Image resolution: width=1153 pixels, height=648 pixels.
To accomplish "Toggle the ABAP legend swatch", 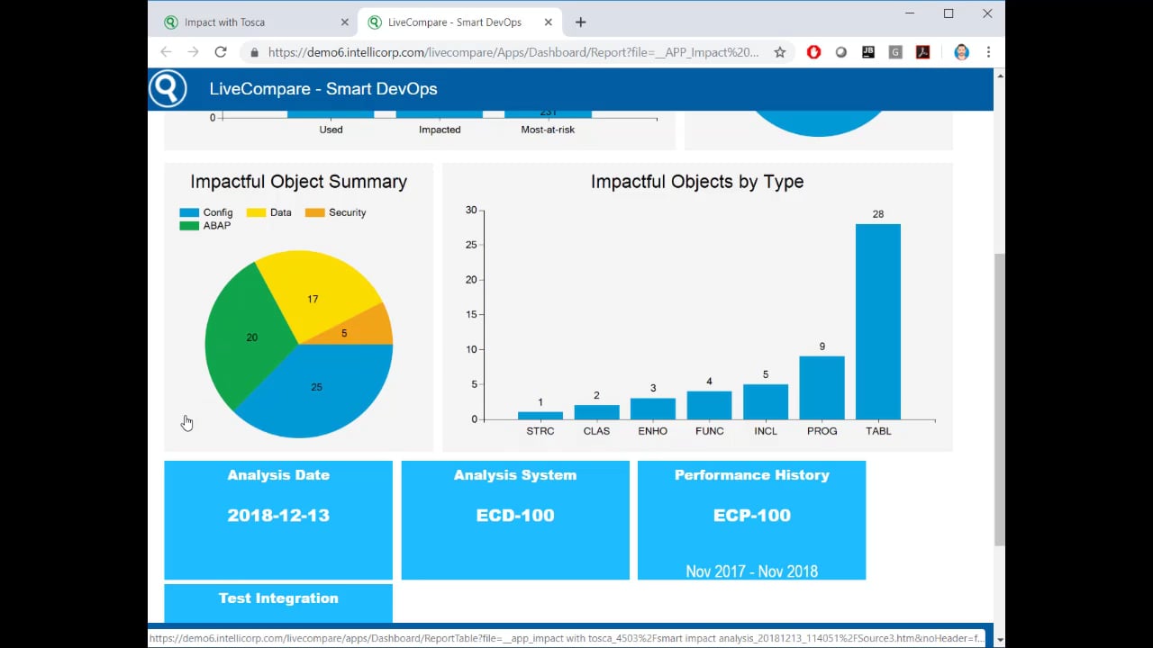I will click(x=189, y=226).
